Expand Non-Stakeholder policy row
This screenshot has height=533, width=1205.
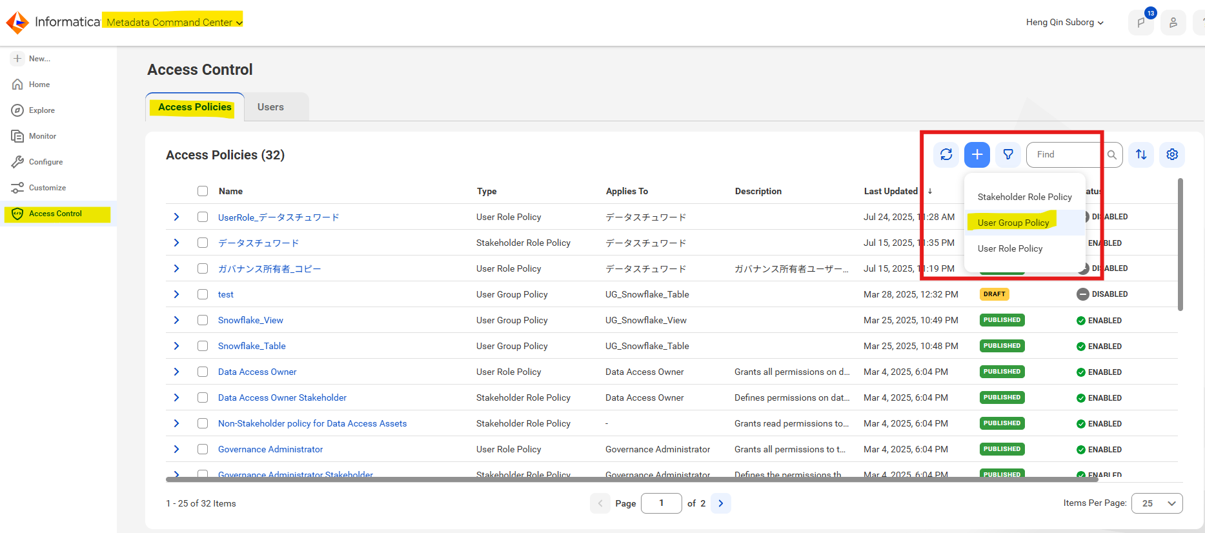(x=176, y=423)
